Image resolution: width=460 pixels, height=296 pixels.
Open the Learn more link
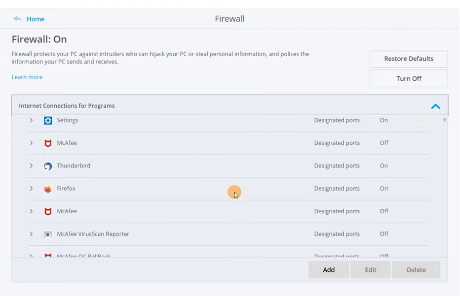27,77
